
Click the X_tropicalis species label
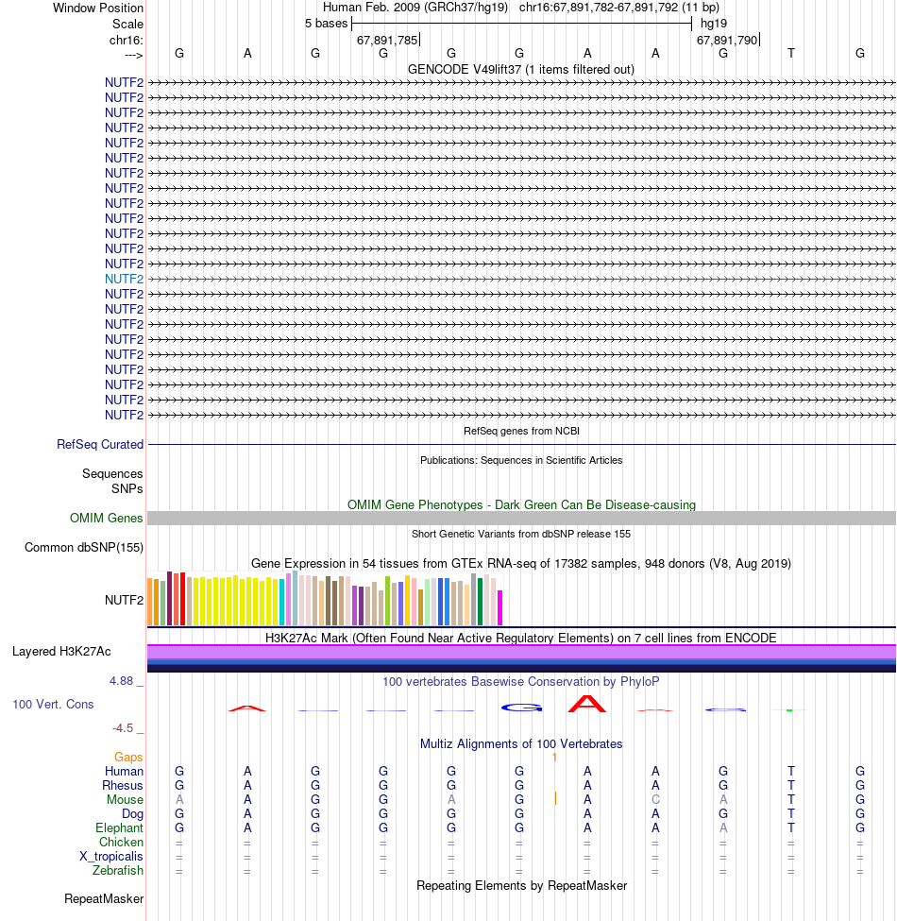[111, 857]
